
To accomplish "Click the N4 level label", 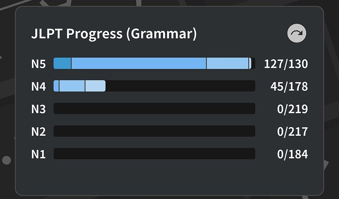I will [x=38, y=86].
